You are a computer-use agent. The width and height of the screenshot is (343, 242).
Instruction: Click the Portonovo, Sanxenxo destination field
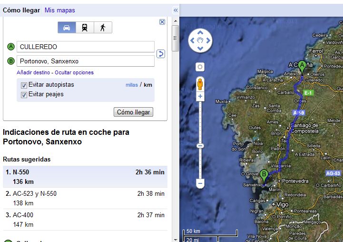pos(86,61)
